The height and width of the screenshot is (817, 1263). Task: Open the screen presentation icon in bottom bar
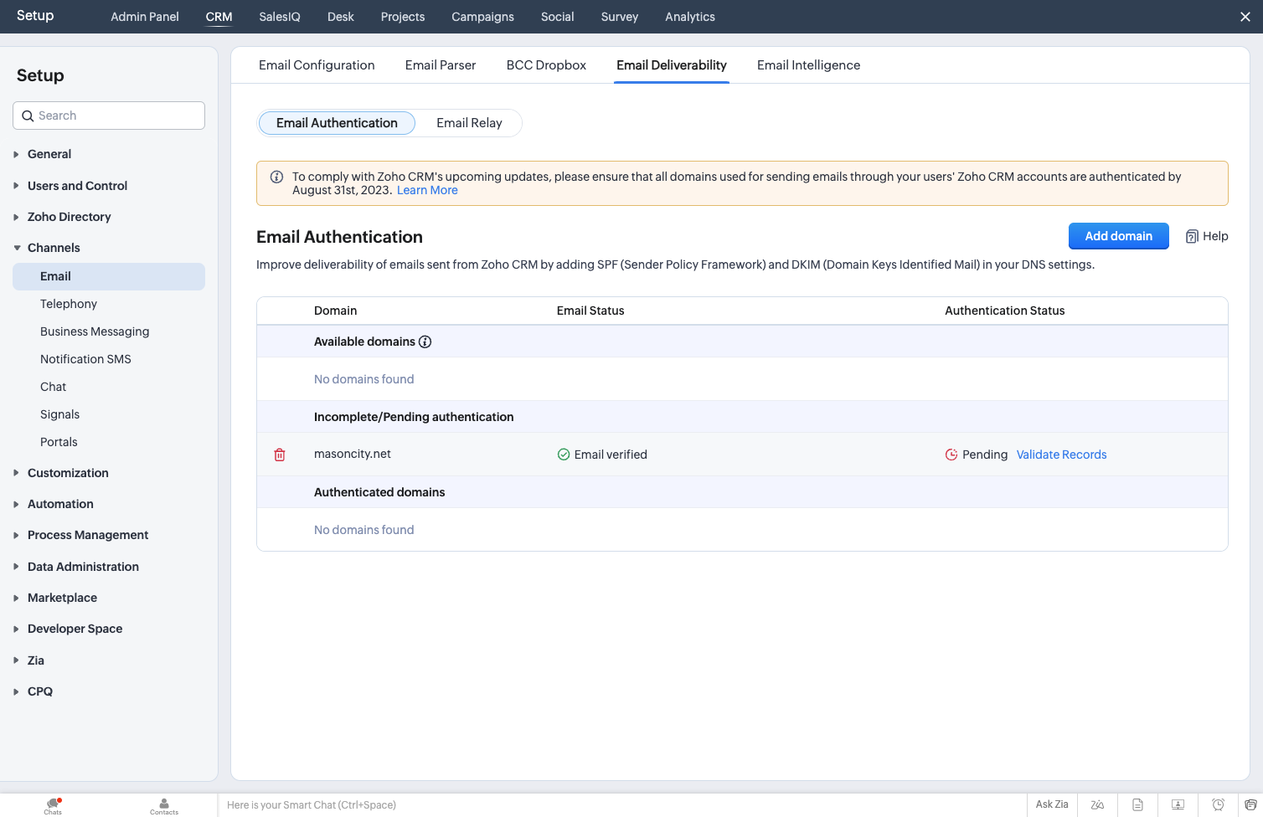1178,804
